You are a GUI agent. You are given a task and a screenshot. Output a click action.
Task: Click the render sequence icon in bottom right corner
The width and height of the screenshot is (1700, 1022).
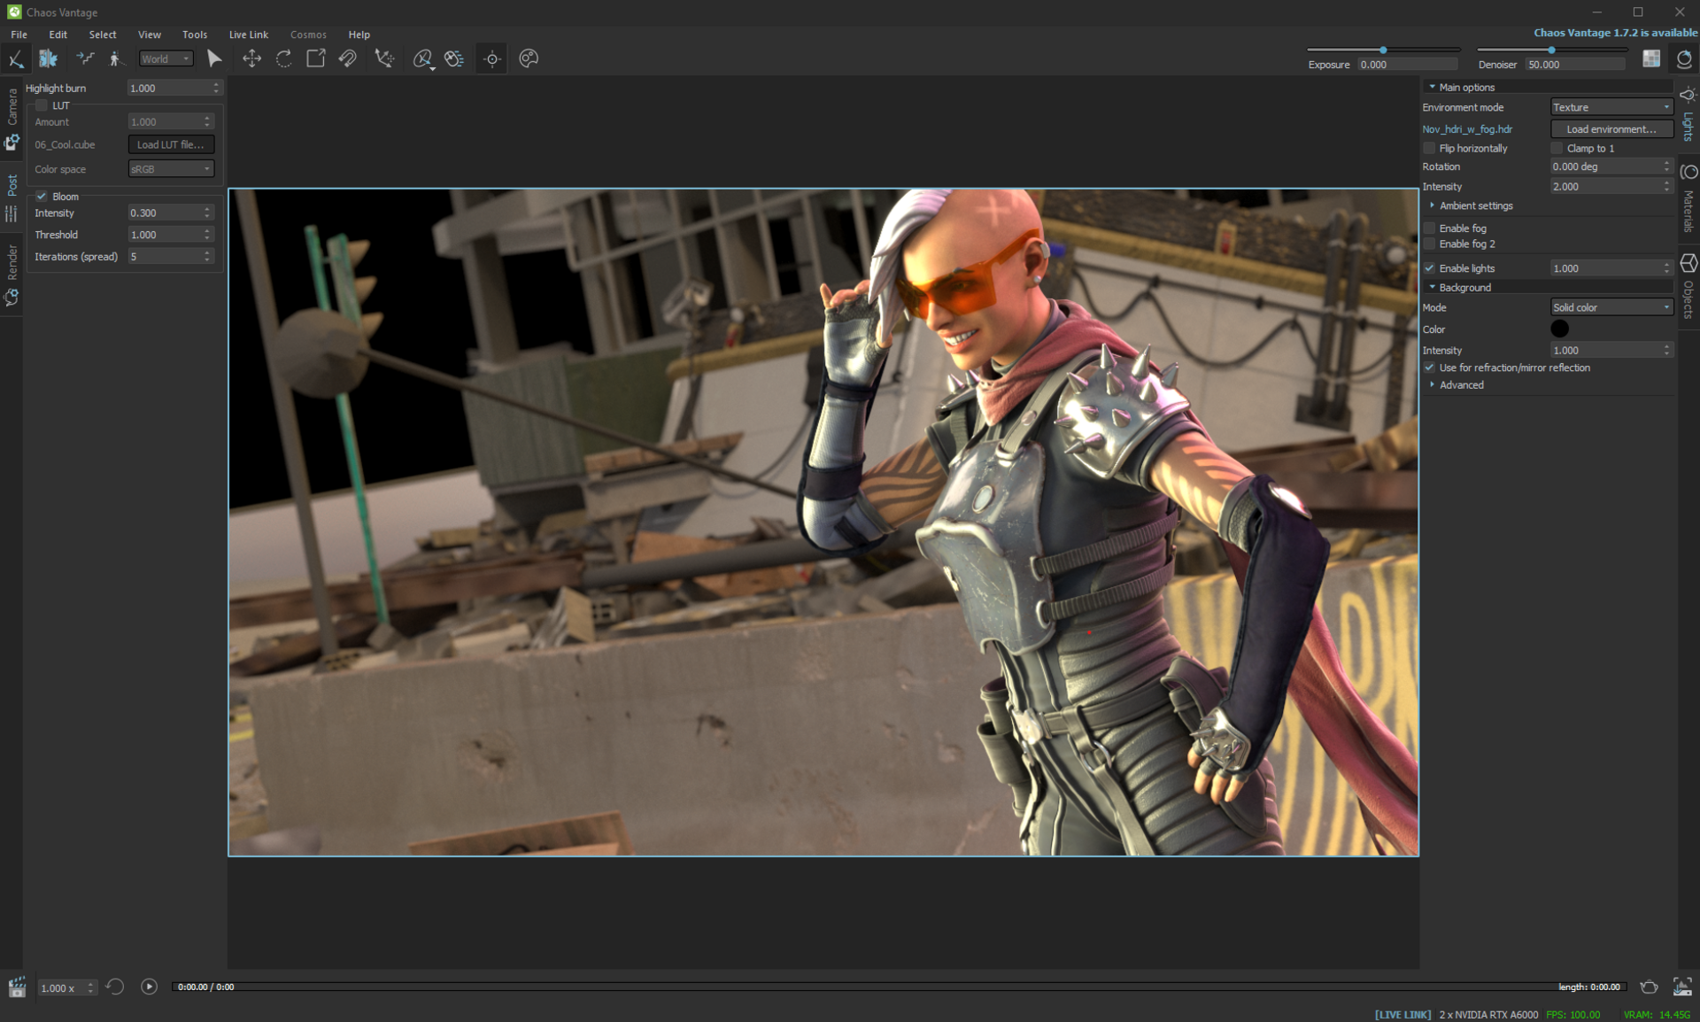coord(1682,987)
